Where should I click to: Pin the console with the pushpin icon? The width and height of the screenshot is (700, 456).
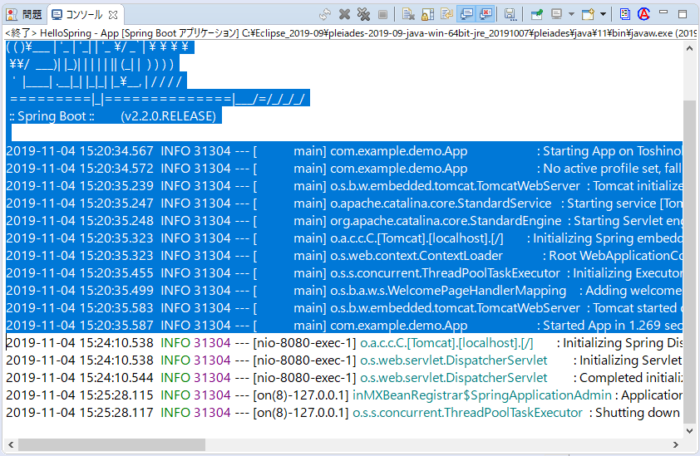coord(536,14)
